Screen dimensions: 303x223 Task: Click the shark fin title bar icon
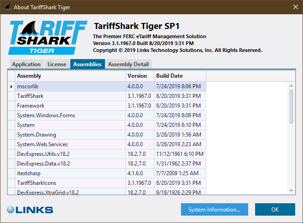pyautogui.click(x=7, y=7)
